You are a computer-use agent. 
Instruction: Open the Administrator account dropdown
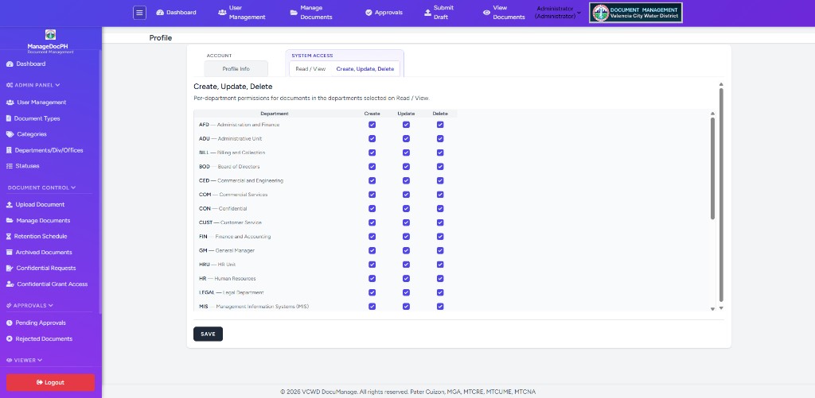point(558,13)
